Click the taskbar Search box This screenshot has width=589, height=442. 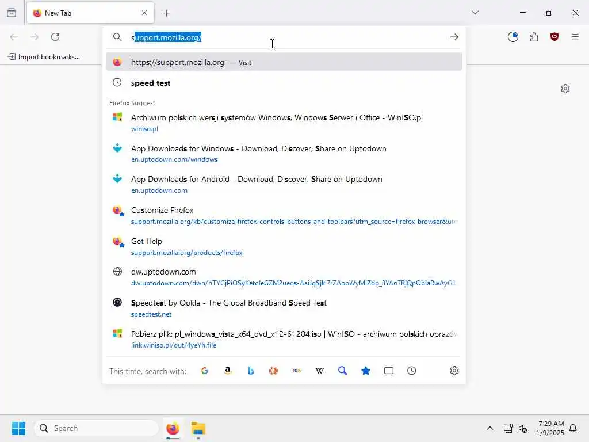point(96,428)
